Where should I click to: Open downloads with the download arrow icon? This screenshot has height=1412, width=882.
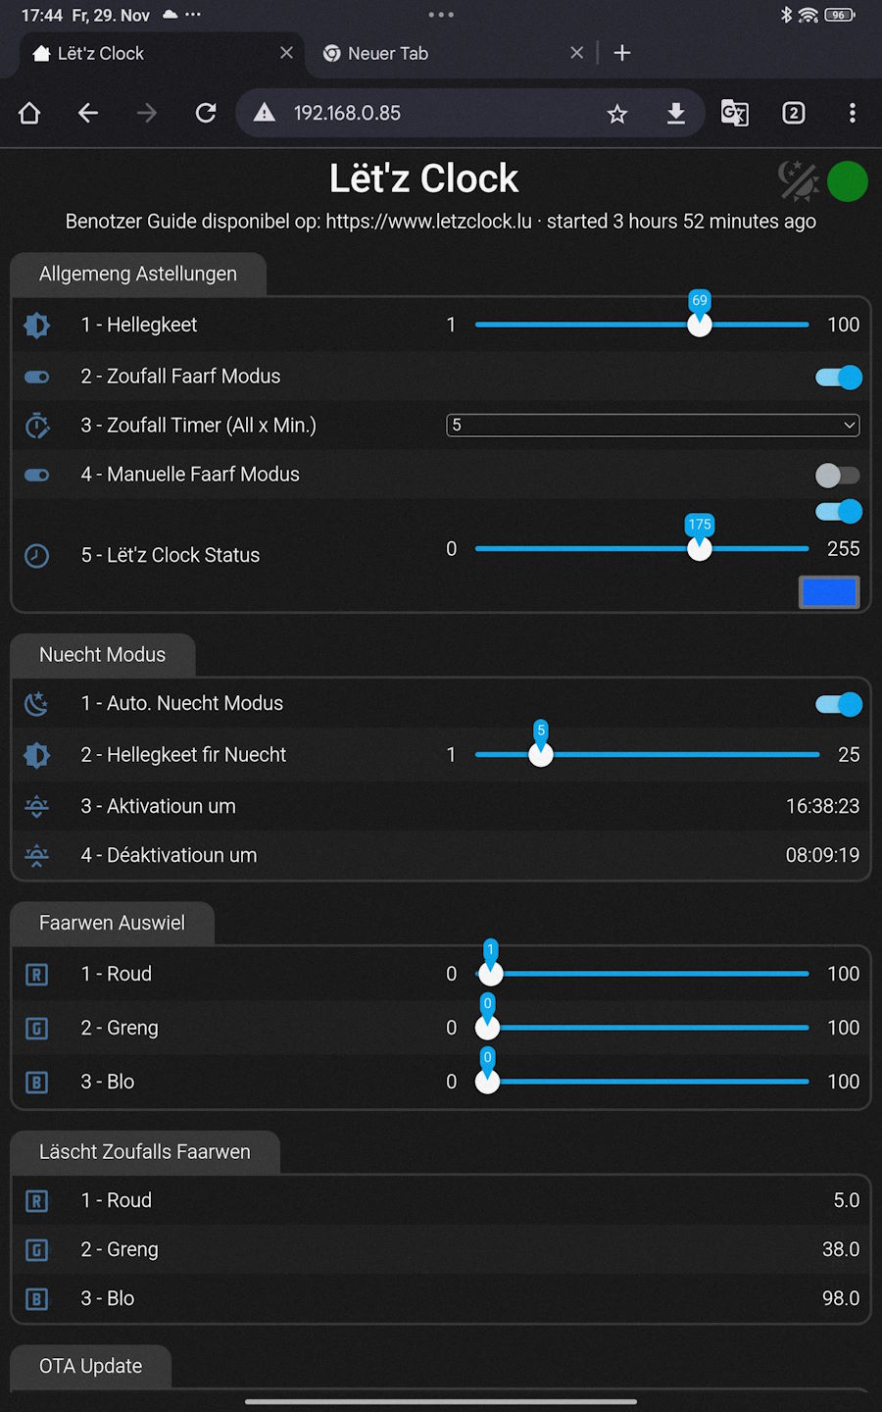point(676,114)
